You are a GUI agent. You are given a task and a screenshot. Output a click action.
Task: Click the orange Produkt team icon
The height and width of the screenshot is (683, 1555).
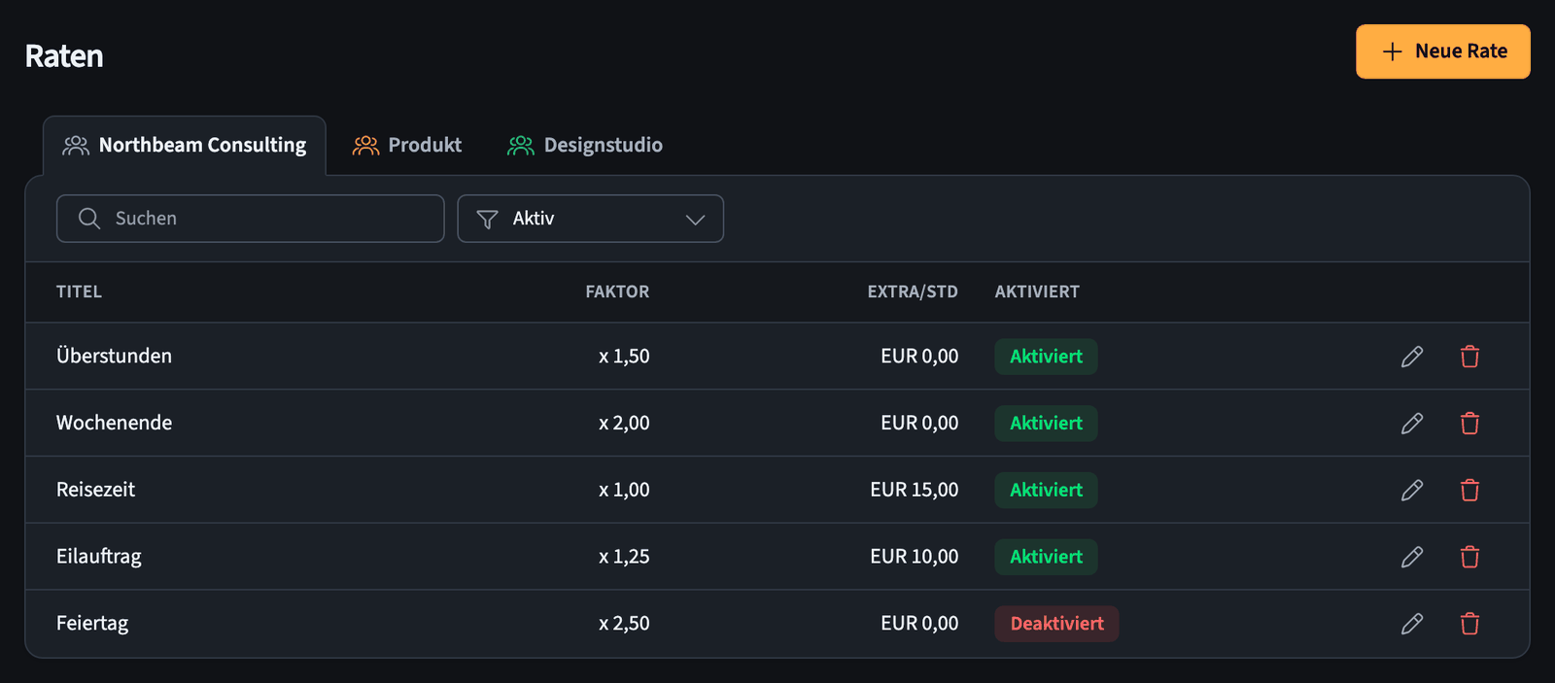click(365, 146)
